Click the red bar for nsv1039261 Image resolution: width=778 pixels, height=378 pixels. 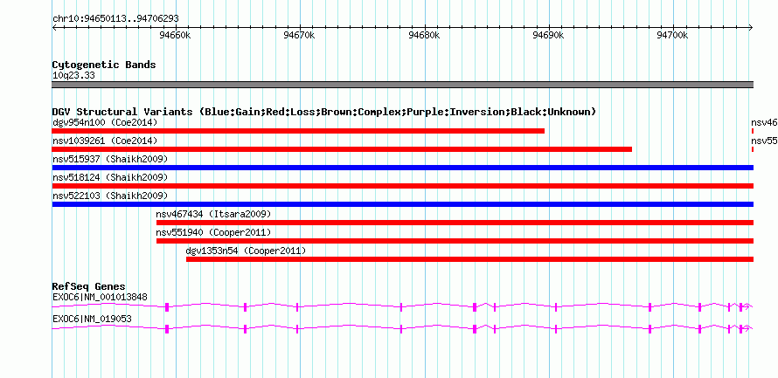click(342, 149)
